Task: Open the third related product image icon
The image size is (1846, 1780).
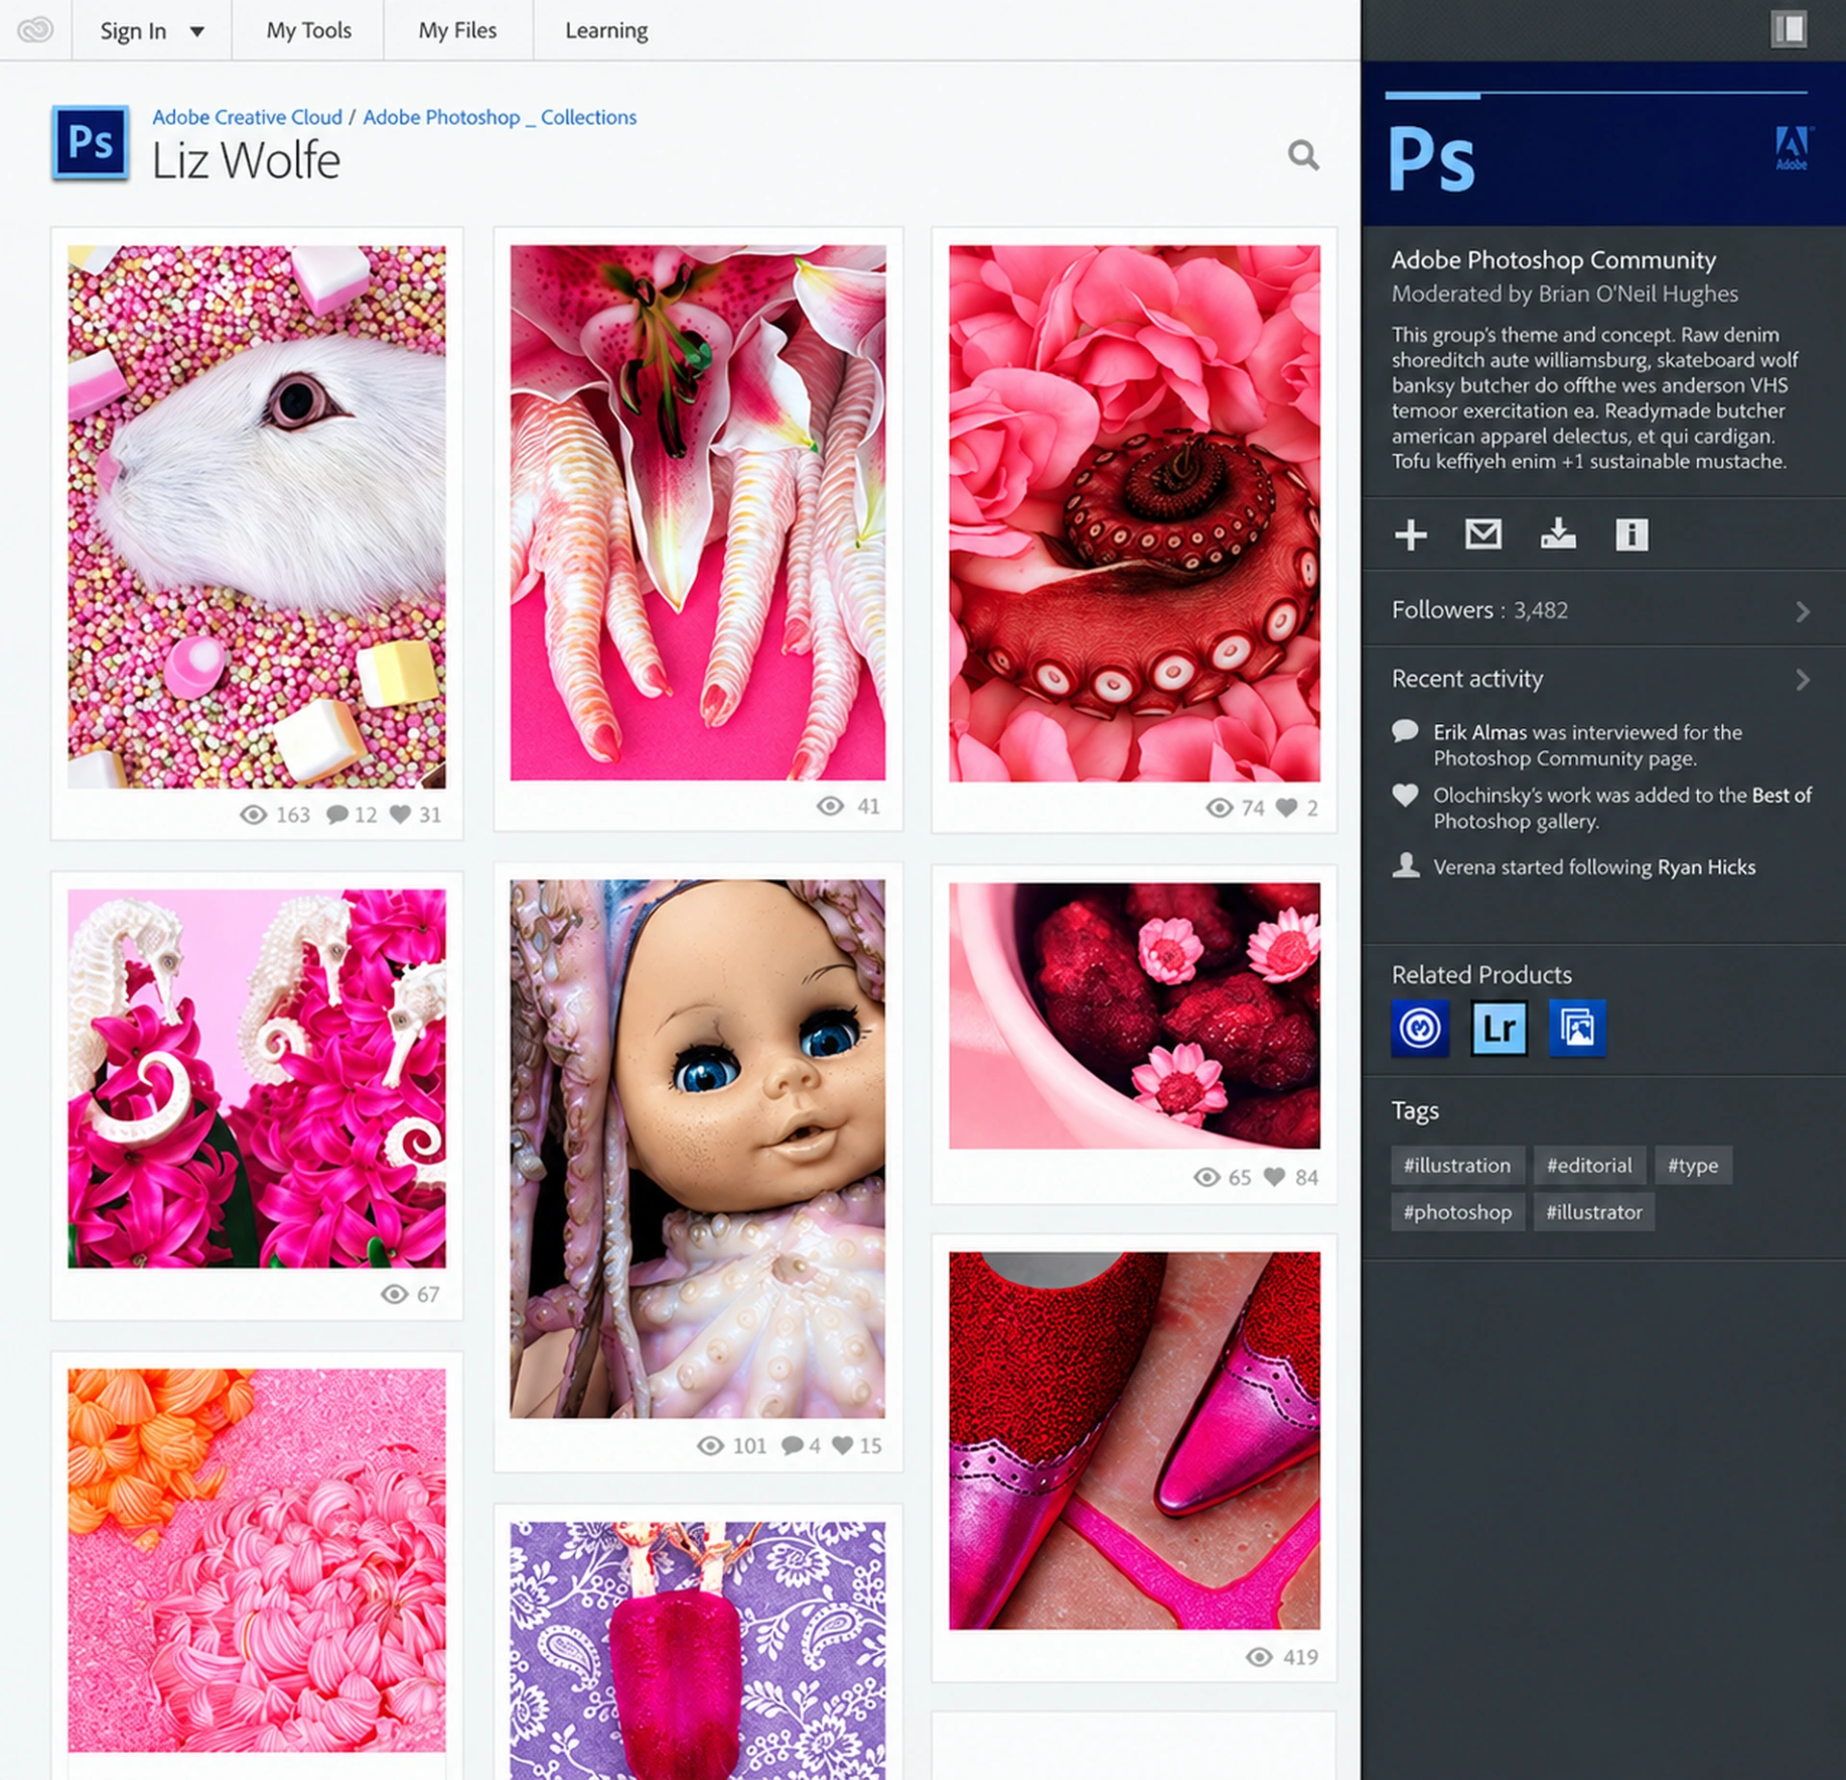Action: [x=1577, y=1028]
